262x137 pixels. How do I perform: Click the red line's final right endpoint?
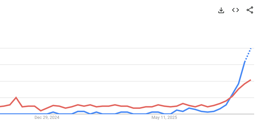[x=250, y=80]
